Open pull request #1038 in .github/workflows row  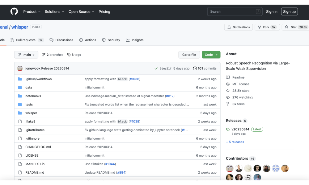tap(134, 79)
